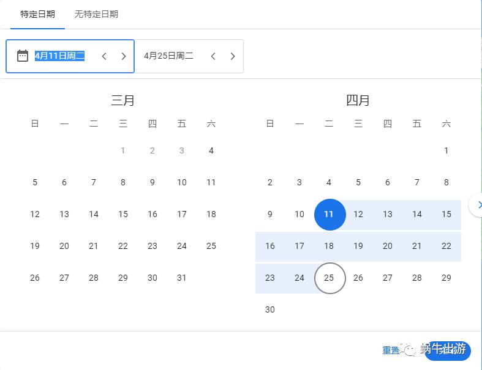
Task: Click the 4月11日周二 departure date field
Action: pos(59,56)
